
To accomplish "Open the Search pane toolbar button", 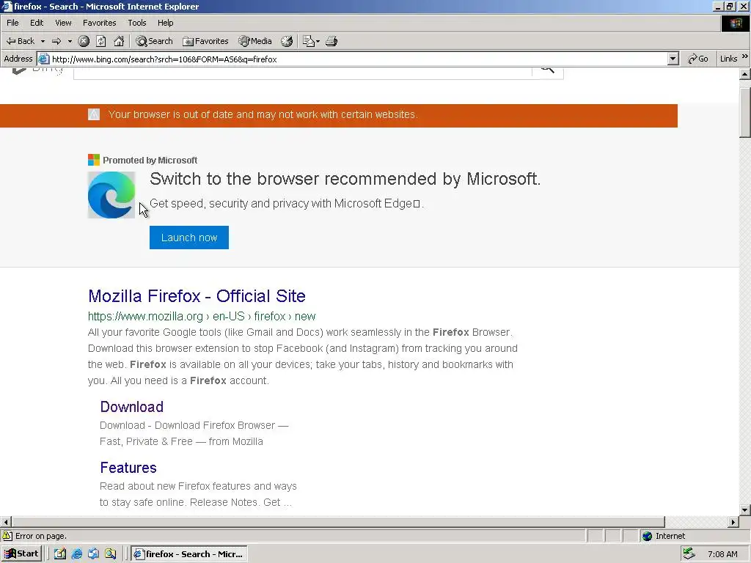I will pos(154,41).
